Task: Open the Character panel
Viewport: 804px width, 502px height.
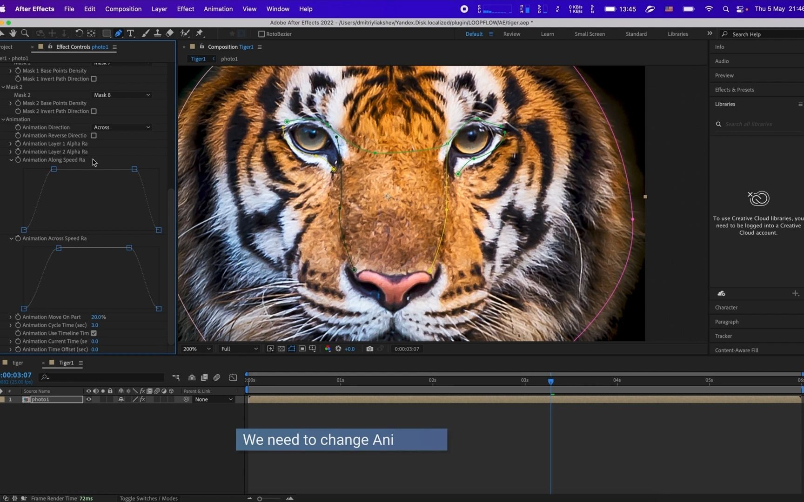Action: pos(726,307)
